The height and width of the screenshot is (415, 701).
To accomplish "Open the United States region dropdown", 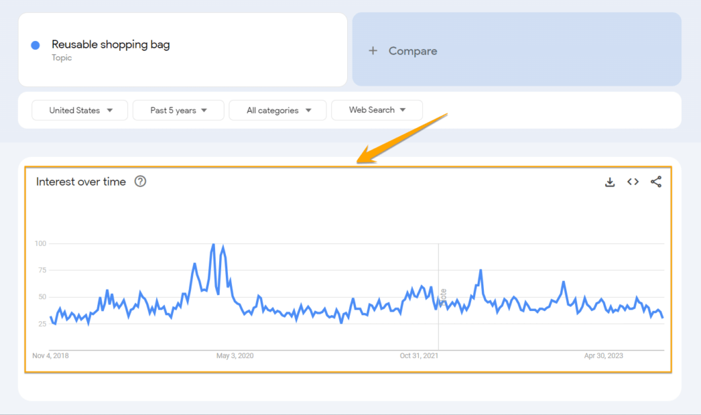I will [x=79, y=110].
